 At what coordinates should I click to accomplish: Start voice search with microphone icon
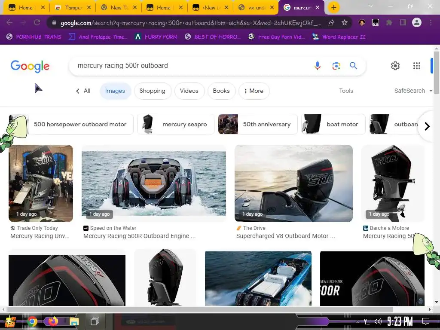click(x=318, y=66)
